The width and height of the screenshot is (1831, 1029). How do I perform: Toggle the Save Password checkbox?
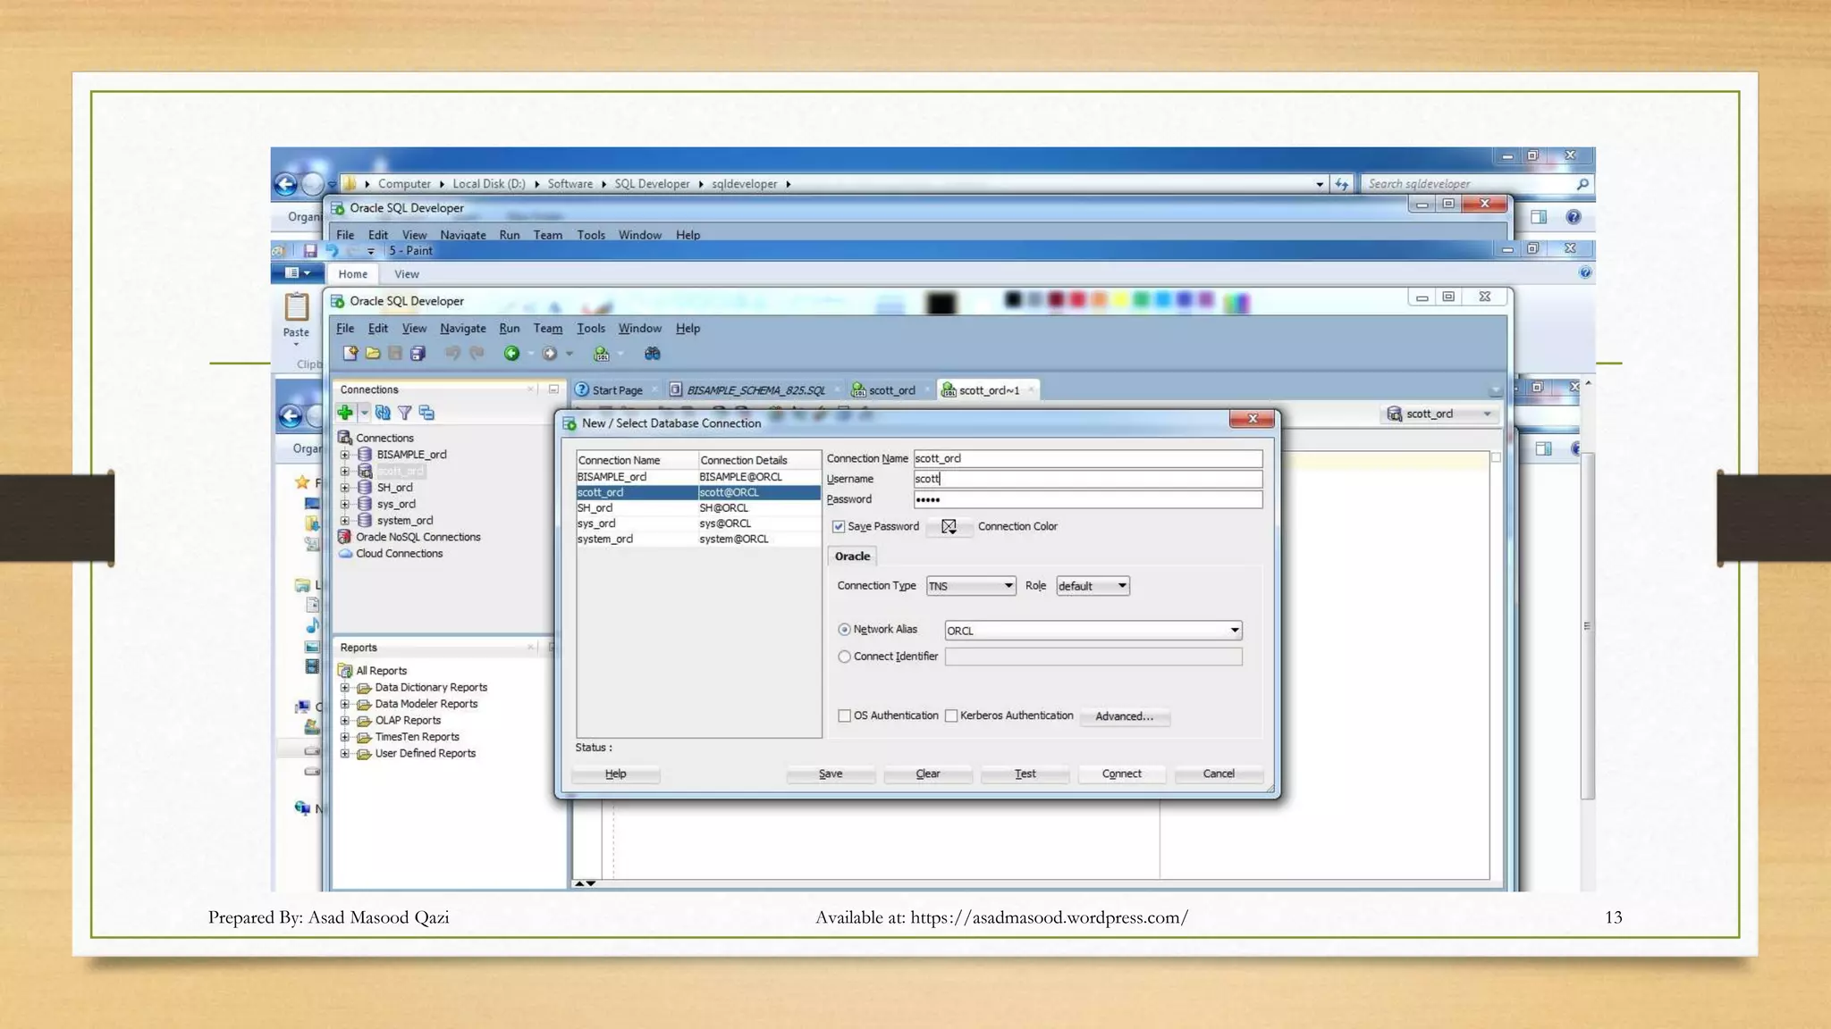839,526
